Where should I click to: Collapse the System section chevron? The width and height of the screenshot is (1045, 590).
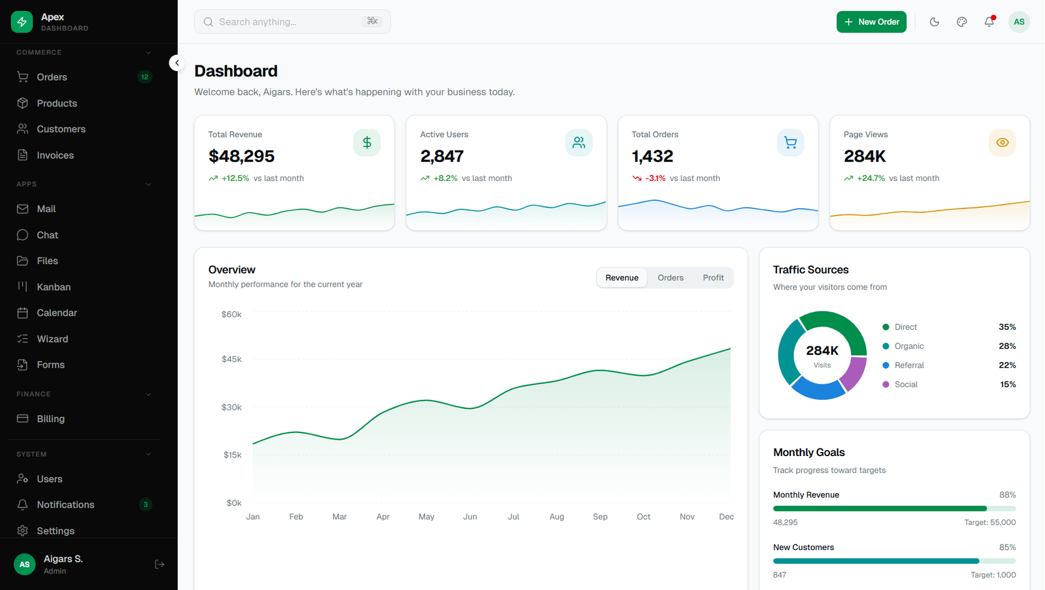(148, 454)
